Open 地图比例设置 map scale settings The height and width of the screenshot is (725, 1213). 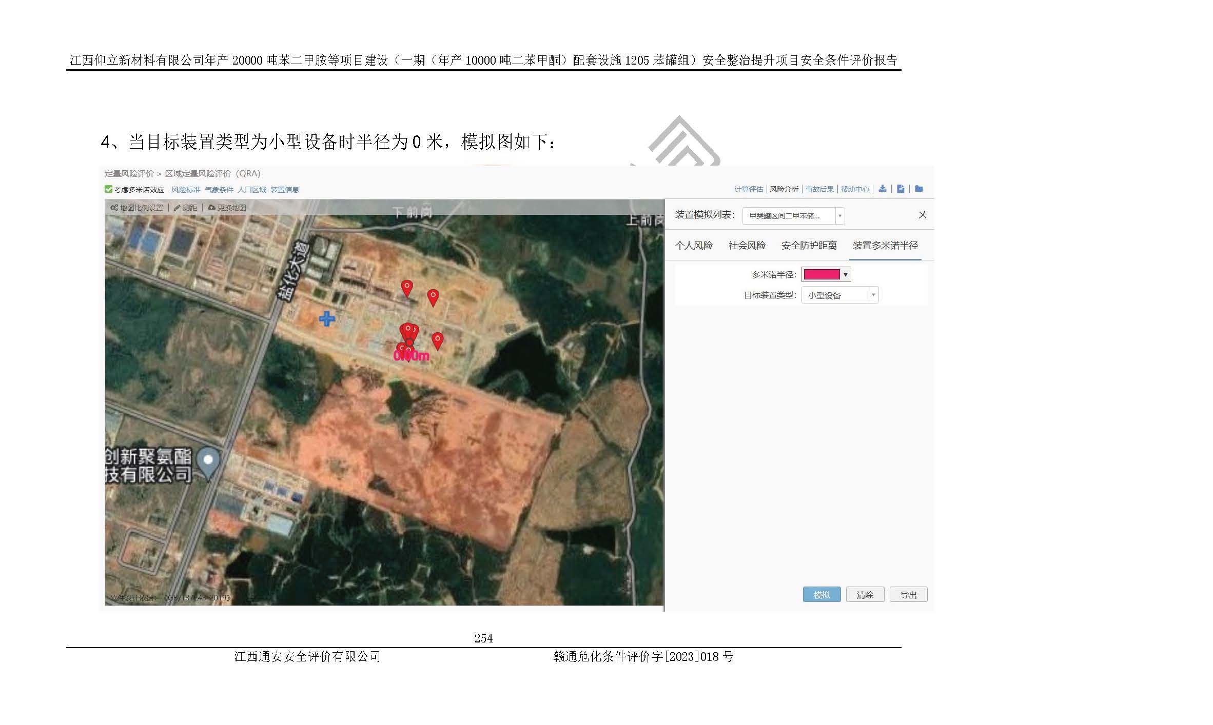[136, 208]
